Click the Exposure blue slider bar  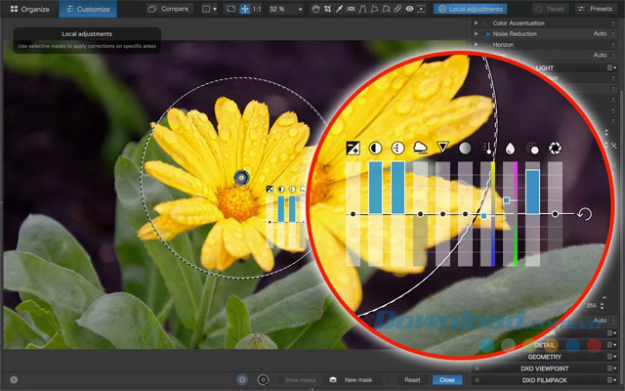click(x=375, y=186)
